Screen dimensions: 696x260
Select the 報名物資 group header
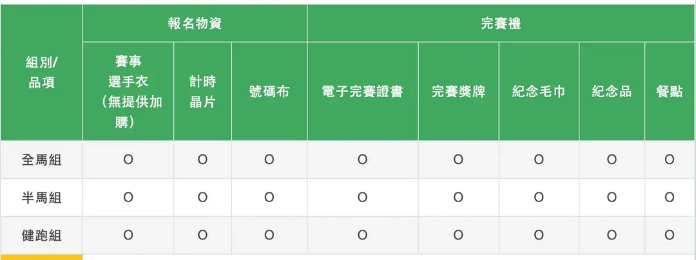coord(195,24)
